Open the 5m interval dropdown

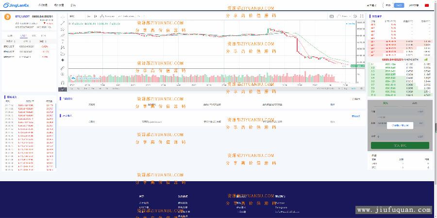(x=89, y=16)
